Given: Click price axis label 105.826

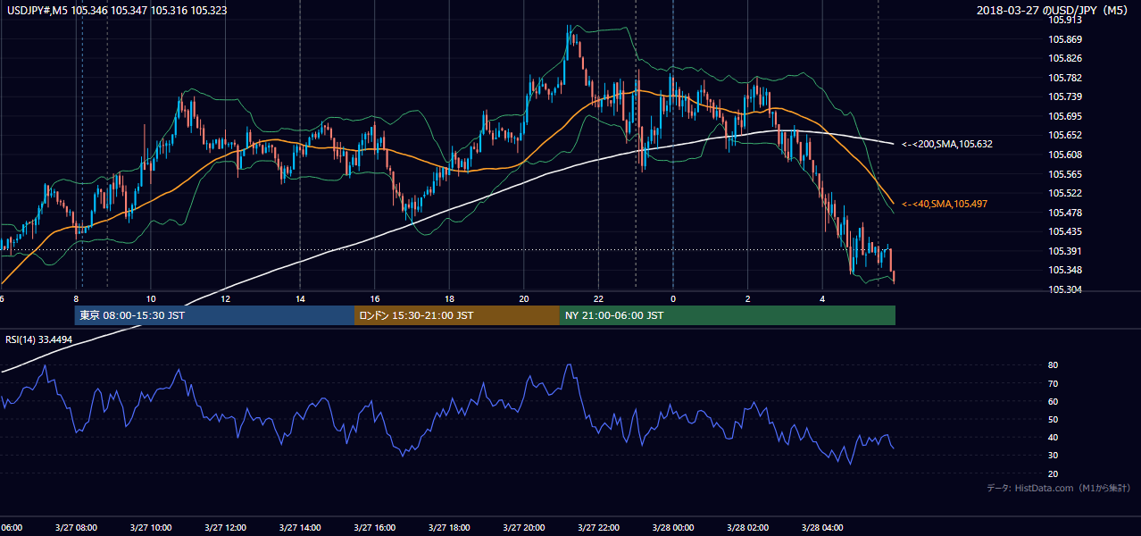Looking at the screenshot, I should 1064,59.
